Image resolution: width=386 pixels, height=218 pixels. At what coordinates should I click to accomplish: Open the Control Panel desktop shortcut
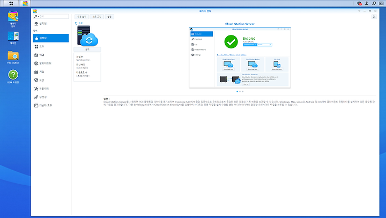(13, 38)
